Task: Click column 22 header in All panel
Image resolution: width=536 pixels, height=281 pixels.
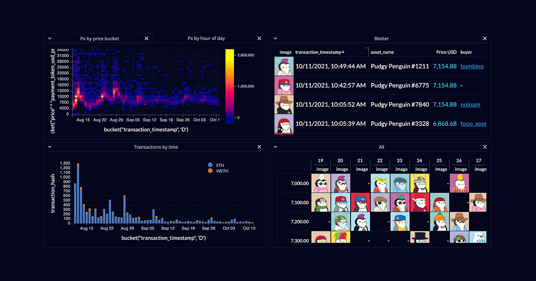Action: coord(380,161)
